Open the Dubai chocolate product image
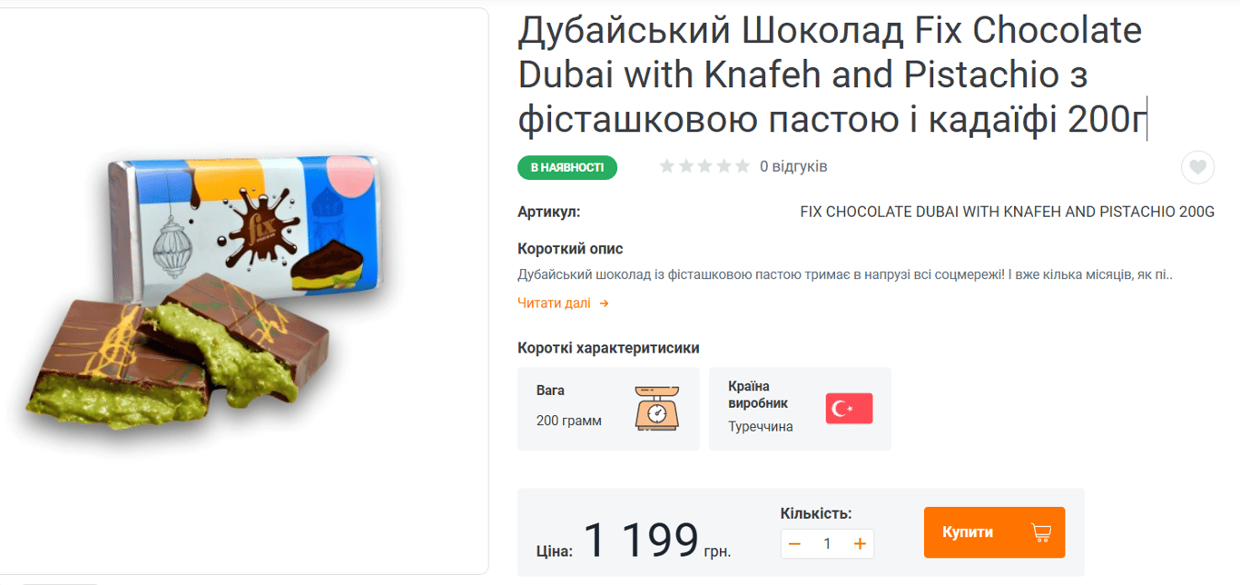Image resolution: width=1240 pixels, height=585 pixels. pyautogui.click(x=213, y=291)
